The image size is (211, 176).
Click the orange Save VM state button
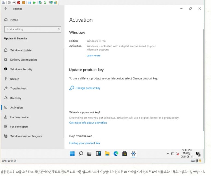(x=23, y=2)
